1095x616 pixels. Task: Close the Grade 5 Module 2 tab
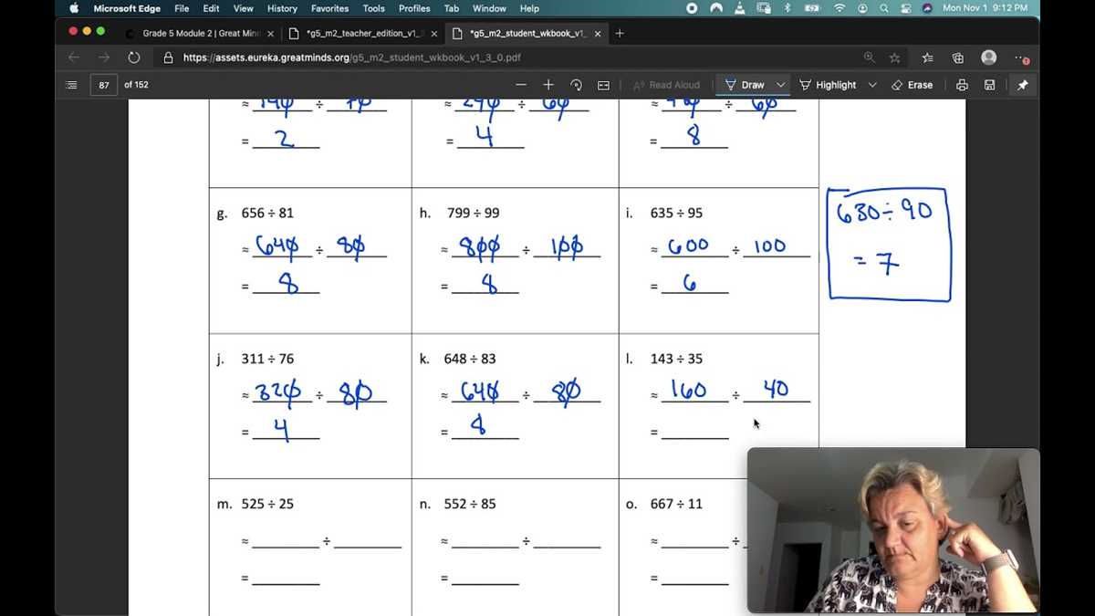point(270,34)
